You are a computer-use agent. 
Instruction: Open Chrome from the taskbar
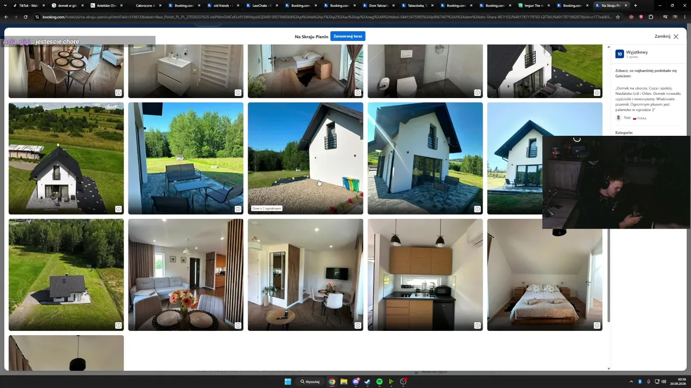[x=332, y=382]
